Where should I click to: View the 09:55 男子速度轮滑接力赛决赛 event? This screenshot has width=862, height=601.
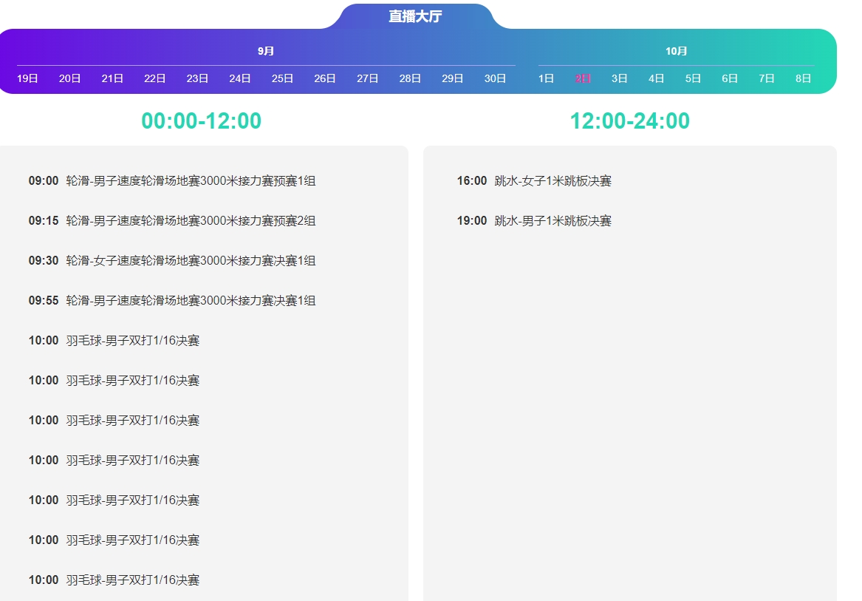(191, 301)
